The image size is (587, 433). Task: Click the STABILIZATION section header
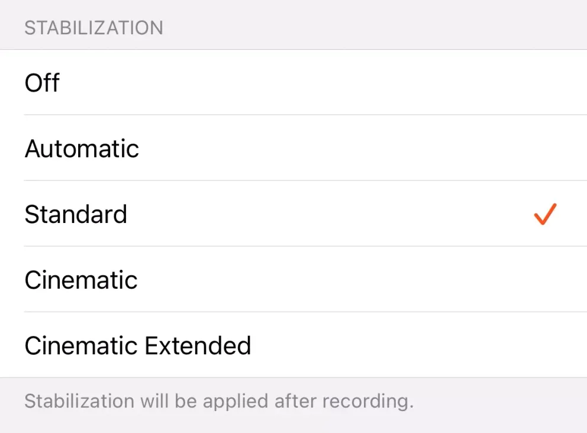93,27
